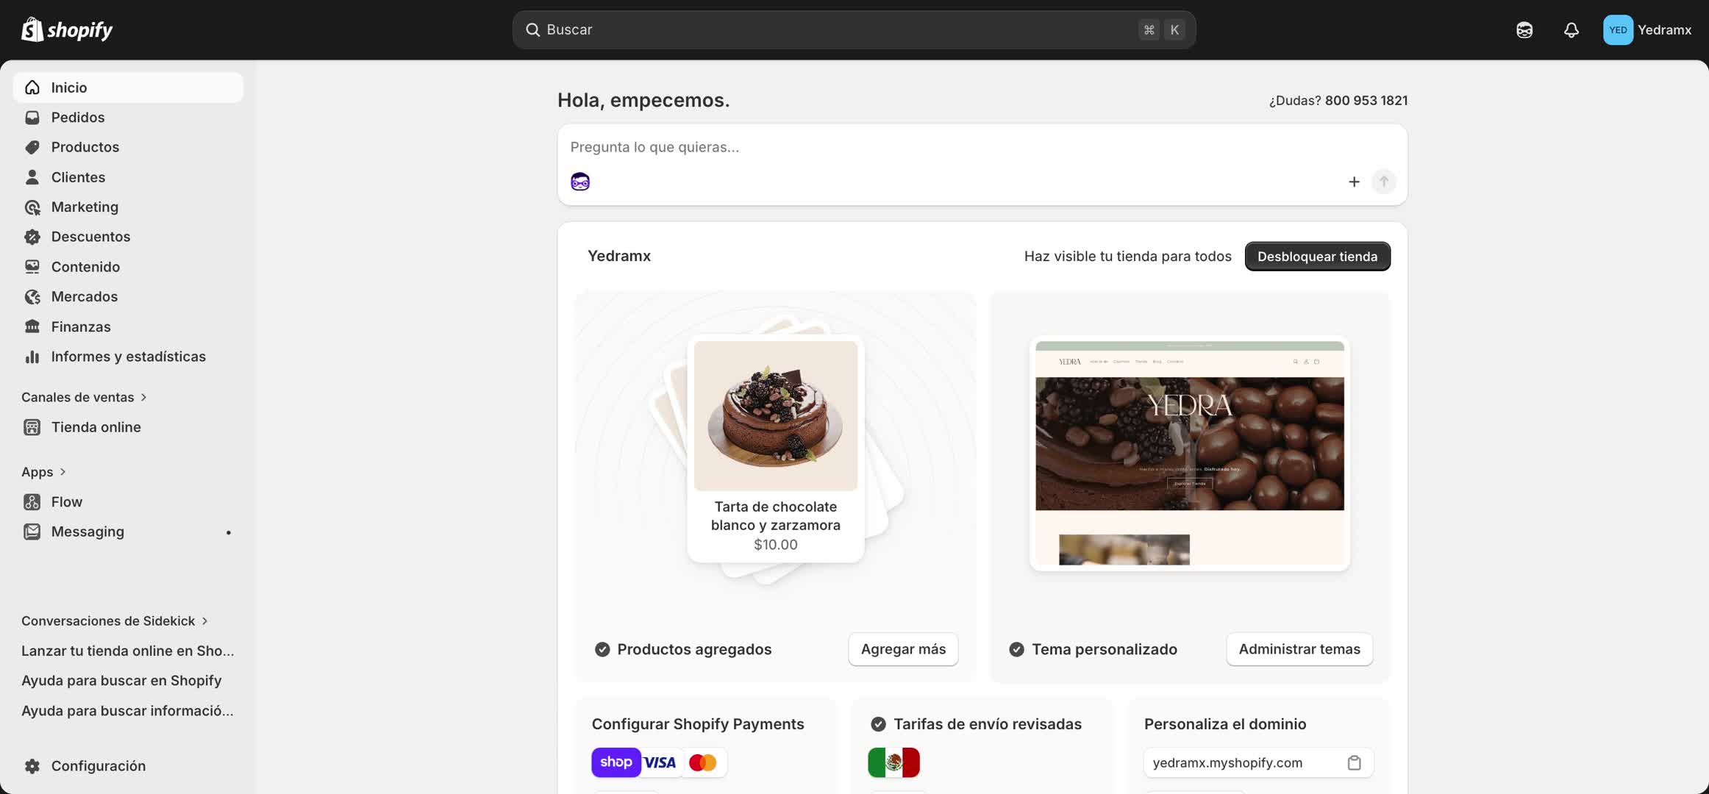
Task: Click the YED account avatar
Action: [x=1618, y=30]
